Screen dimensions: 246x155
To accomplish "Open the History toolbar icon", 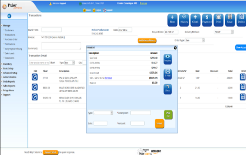I will pos(184,20).
